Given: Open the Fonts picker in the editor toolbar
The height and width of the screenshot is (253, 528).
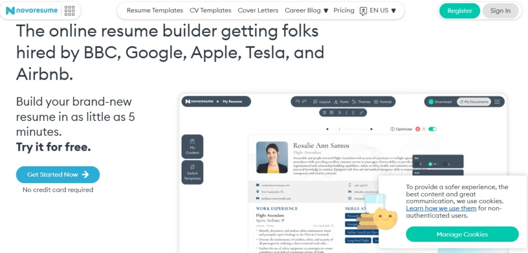Looking at the screenshot, I should click(x=341, y=102).
